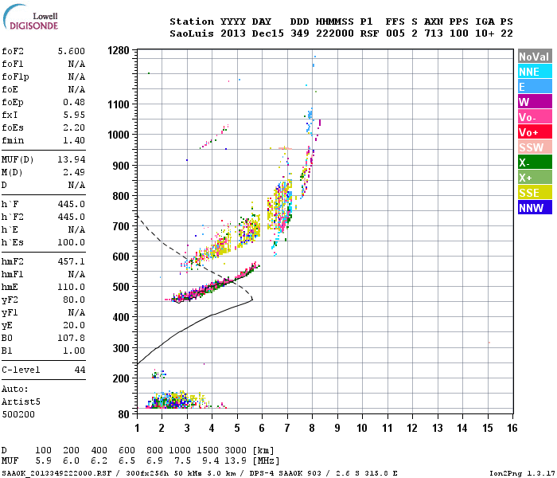This screenshot has width=557, height=478.
Task: Select the SSE legend swatch
Action: [x=535, y=193]
